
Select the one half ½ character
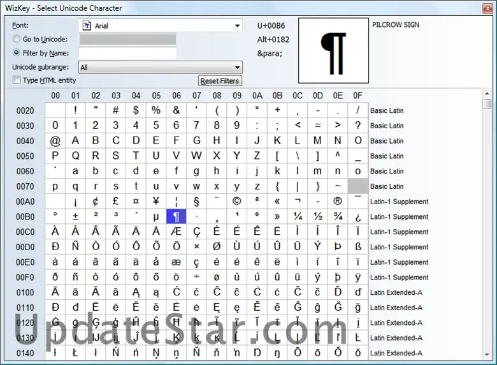coord(317,216)
